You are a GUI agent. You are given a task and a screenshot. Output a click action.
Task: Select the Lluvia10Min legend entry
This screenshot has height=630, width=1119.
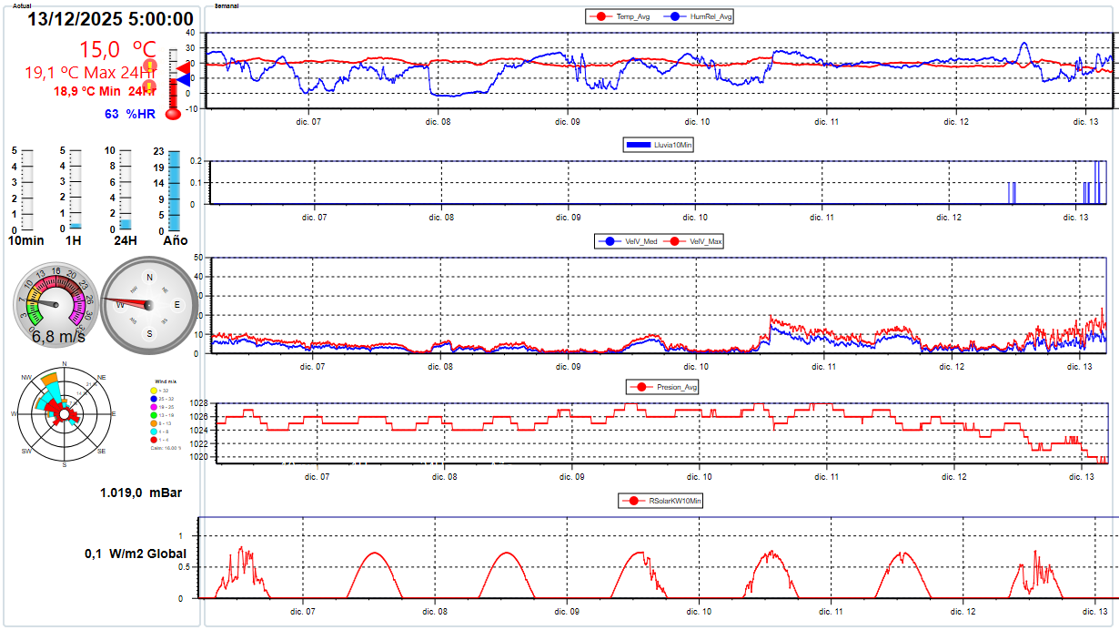pyautogui.click(x=660, y=144)
